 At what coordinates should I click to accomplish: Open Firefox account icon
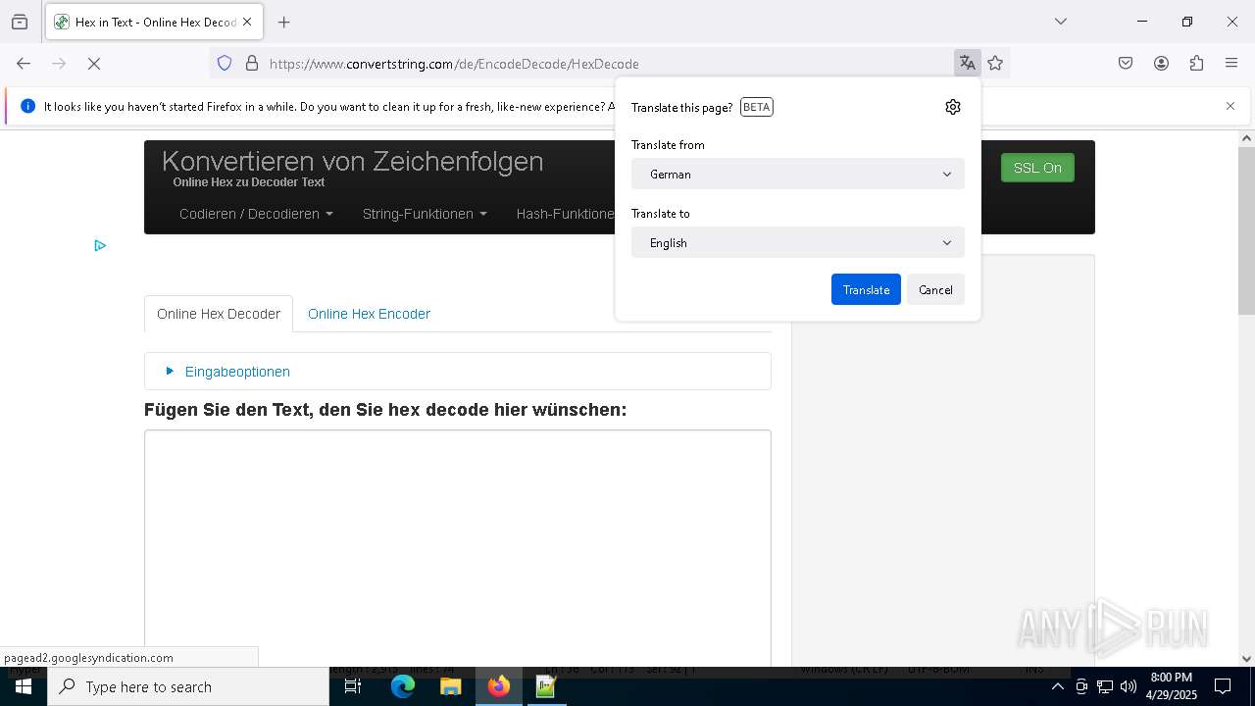point(1161,64)
